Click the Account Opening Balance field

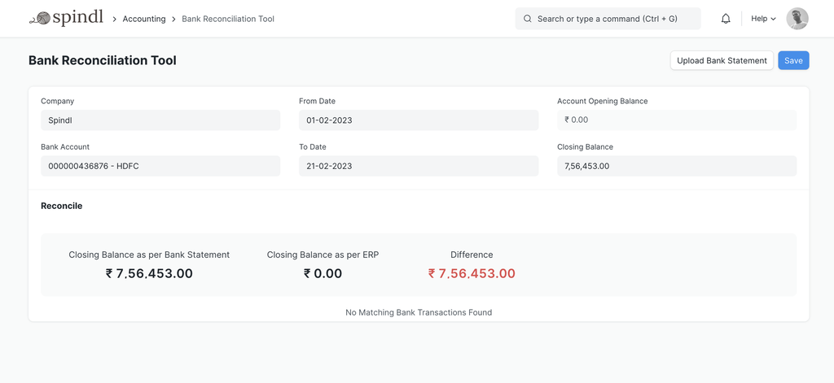point(676,120)
